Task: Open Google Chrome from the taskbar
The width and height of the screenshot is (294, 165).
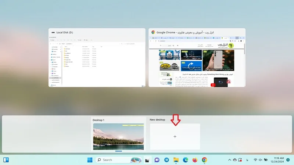Action: pos(204,160)
